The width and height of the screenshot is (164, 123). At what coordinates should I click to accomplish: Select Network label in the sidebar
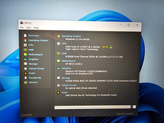click(x=33, y=83)
